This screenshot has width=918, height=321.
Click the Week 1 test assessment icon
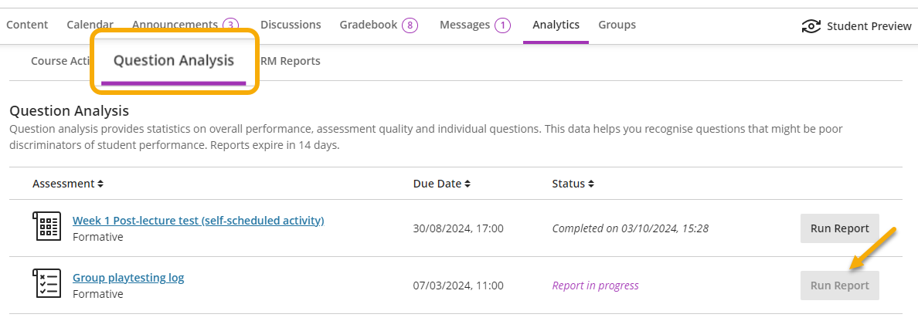(x=47, y=228)
